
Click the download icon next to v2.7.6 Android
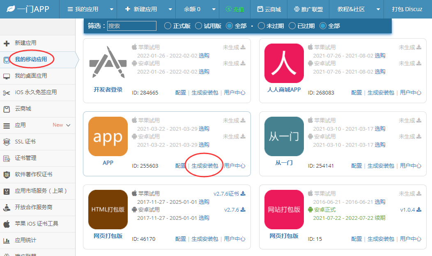pos(243,210)
